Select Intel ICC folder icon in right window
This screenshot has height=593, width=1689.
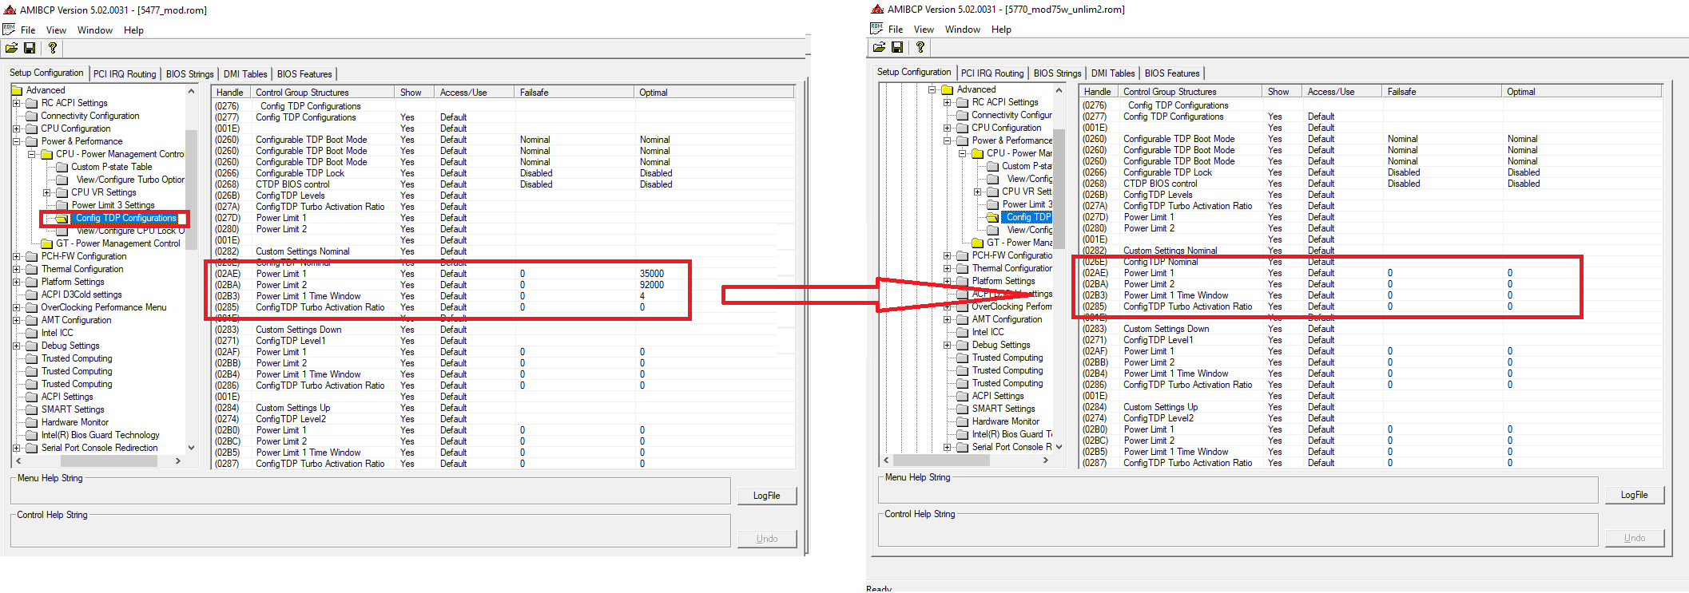tap(963, 332)
